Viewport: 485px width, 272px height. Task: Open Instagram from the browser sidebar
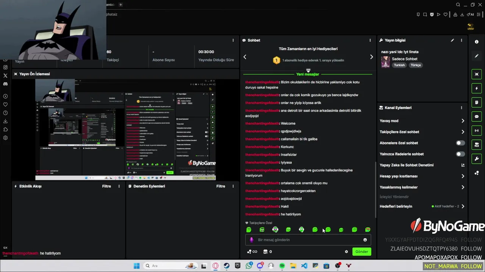tap(5, 67)
